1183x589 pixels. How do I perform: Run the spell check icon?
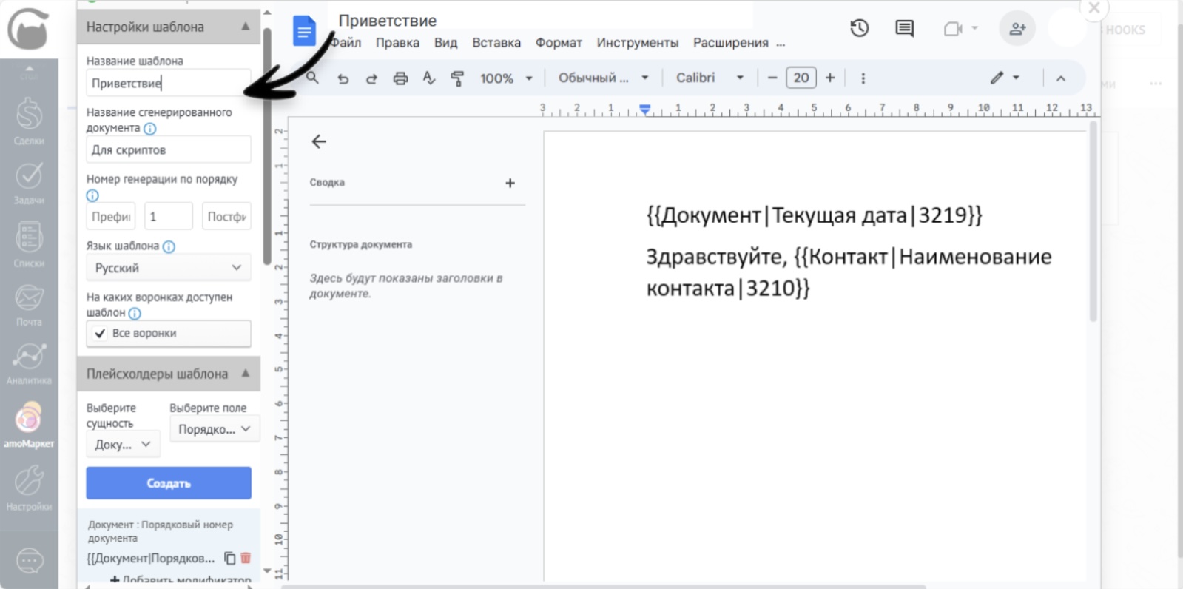(429, 78)
